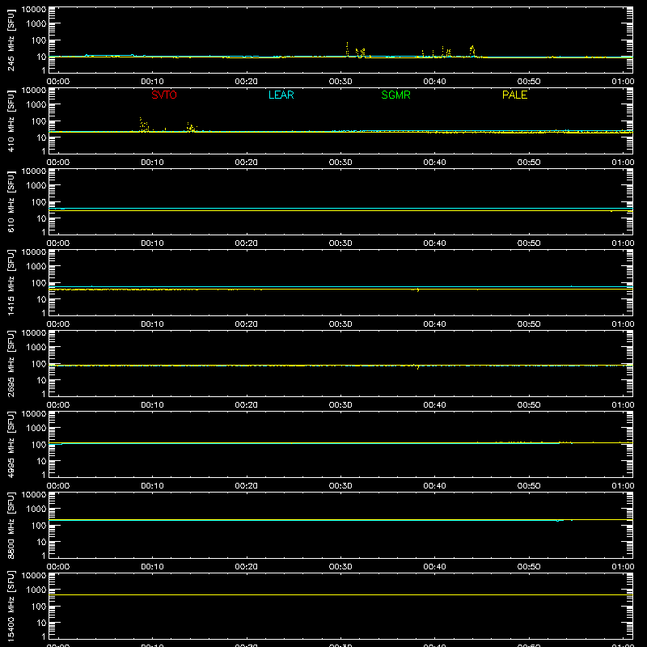Click the 00:00 tick label under 4995 MHz plot
Viewport: 647px width, 647px height.
[58, 486]
